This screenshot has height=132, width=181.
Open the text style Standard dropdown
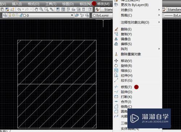[x=107, y=9]
